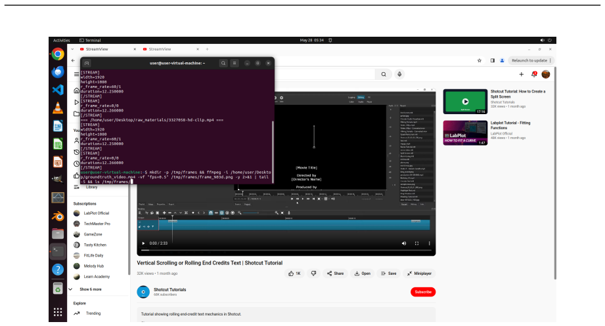Open a new browser tab

(x=207, y=49)
